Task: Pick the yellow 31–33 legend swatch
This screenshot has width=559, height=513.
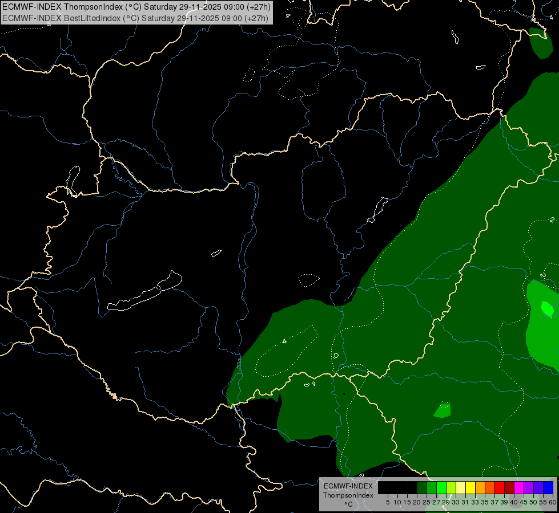Action: pyautogui.click(x=470, y=487)
